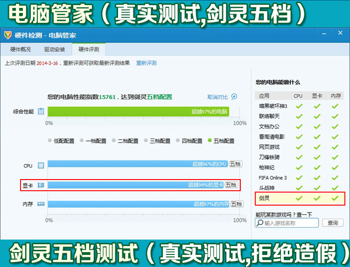Screen dimensions: 350x267
Task: Click the 输入游戏名称 search field
Action: point(287,223)
